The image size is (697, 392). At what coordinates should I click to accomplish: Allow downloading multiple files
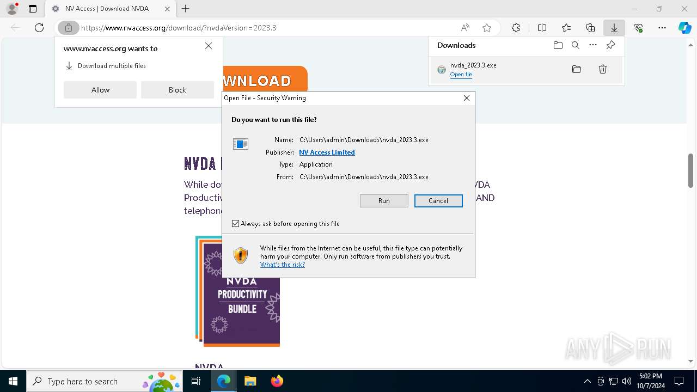point(100,90)
